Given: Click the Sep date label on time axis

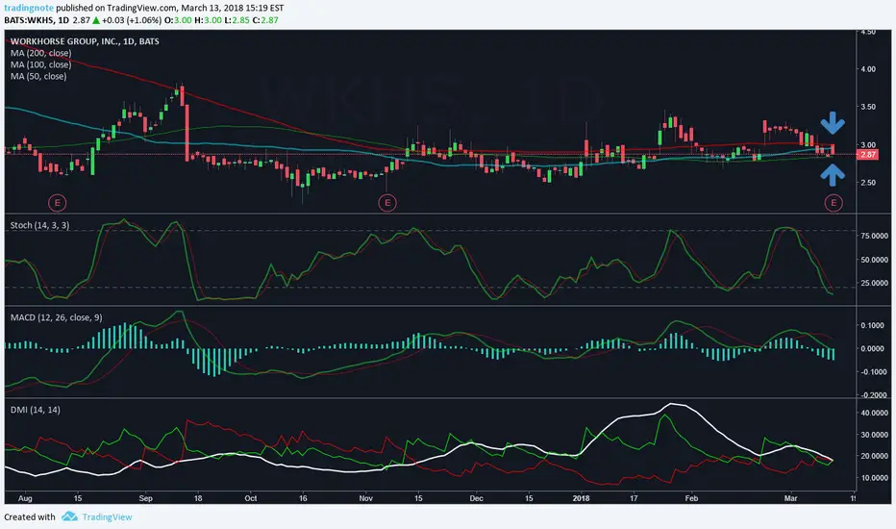Looking at the screenshot, I should coord(146,498).
